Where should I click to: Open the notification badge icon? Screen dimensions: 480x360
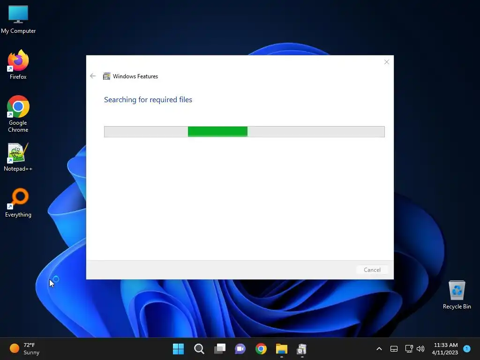[x=467, y=349]
